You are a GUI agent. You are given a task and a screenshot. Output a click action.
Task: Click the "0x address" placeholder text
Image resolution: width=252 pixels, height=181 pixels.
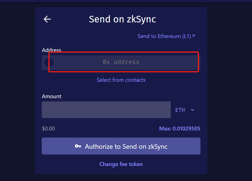121,62
